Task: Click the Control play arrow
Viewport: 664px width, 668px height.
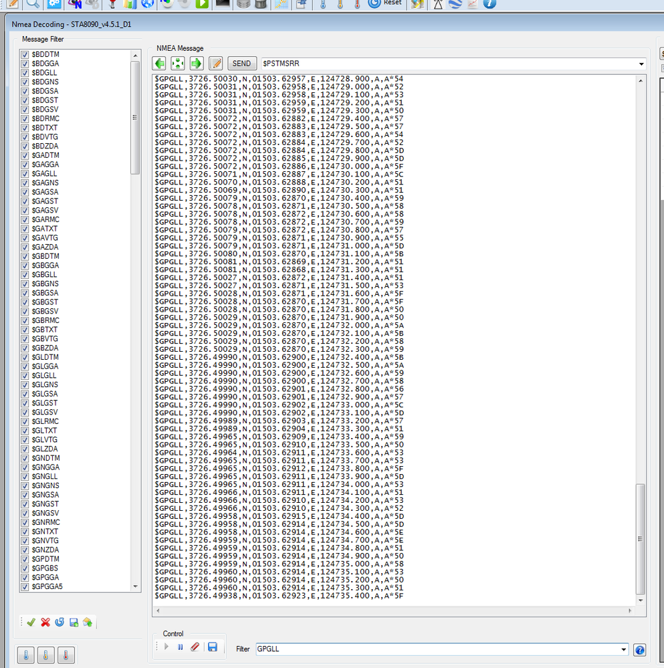Action: pyautogui.click(x=167, y=647)
